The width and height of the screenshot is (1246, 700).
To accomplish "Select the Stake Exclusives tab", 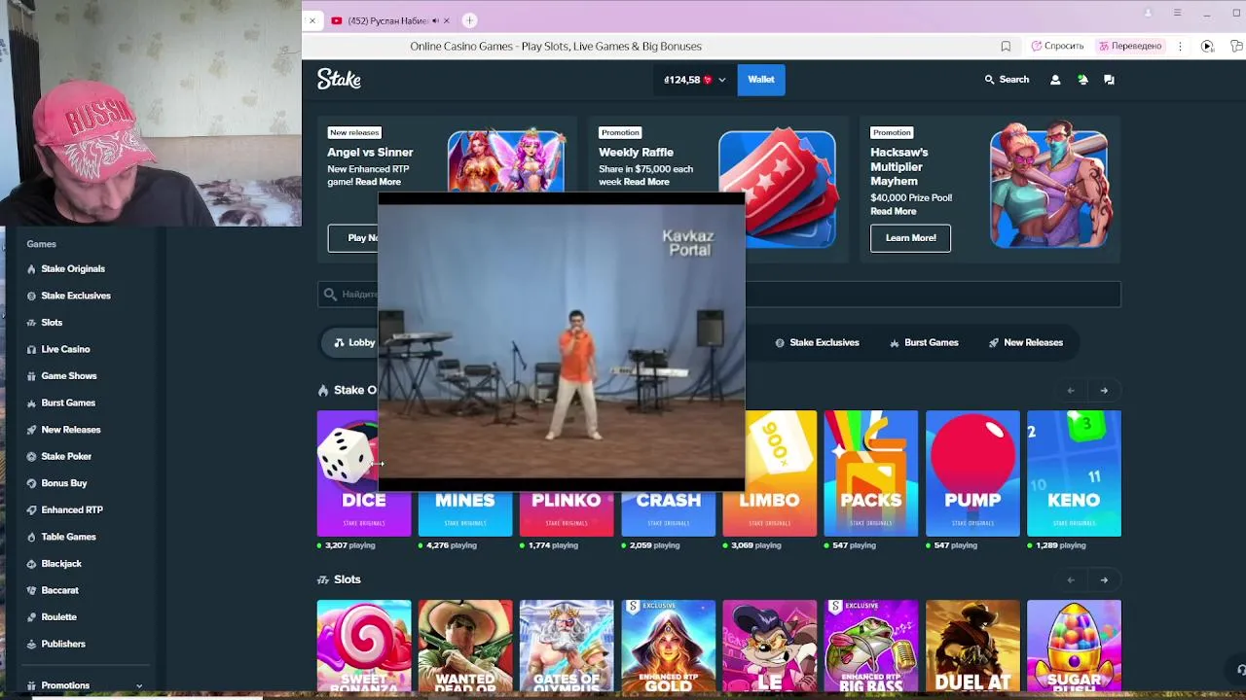I will coord(817,342).
